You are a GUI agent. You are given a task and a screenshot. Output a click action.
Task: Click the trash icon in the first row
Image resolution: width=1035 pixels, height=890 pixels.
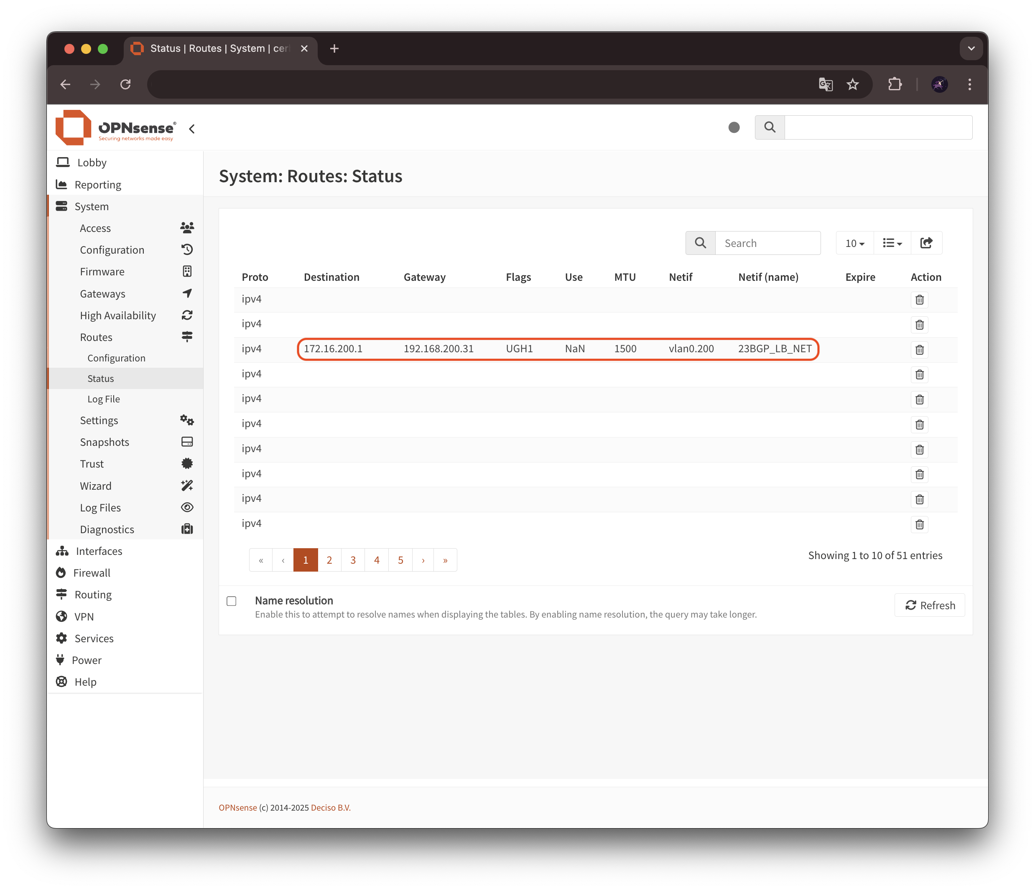pos(919,300)
